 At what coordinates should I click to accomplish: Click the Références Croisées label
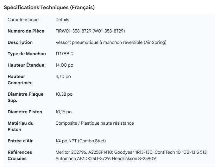(20, 155)
